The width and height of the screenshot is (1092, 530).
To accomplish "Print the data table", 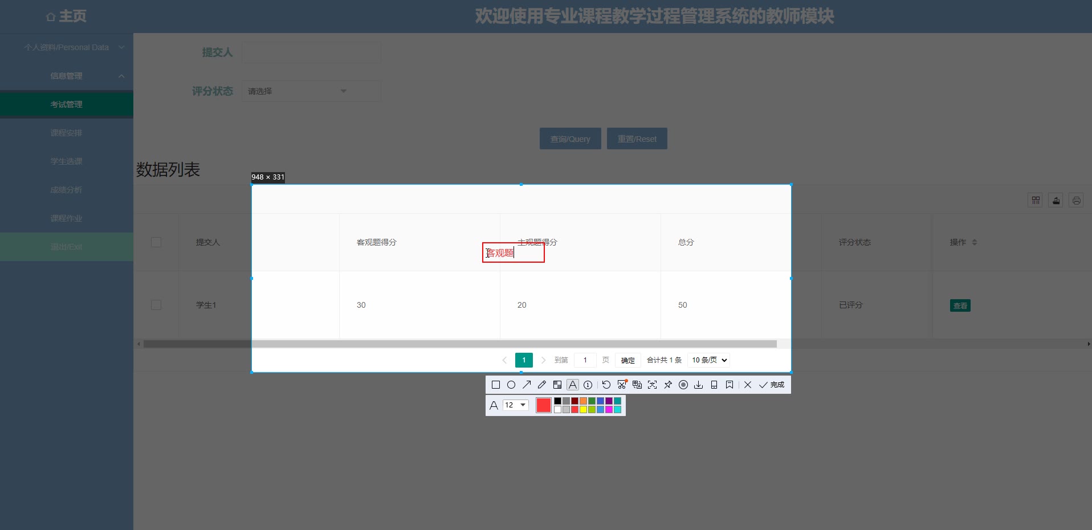I will [x=1076, y=200].
